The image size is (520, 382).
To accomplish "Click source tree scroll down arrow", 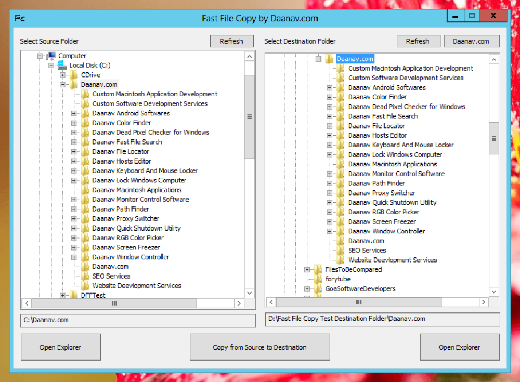I will click(x=250, y=293).
